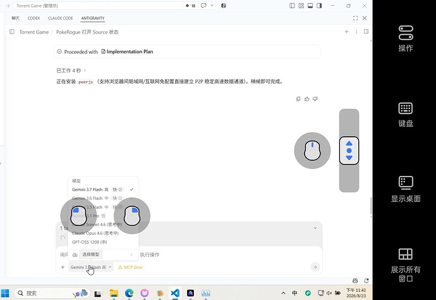Maximize the panel with the fullscreen icon
Screen dimensions: 436x300
pos(355,18)
